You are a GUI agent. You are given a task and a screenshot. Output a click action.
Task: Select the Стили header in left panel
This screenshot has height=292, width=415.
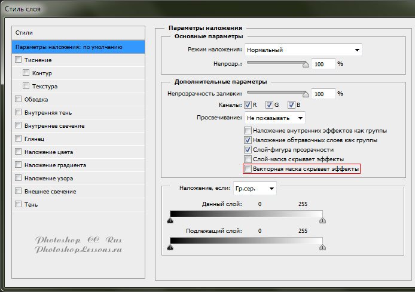coord(25,33)
